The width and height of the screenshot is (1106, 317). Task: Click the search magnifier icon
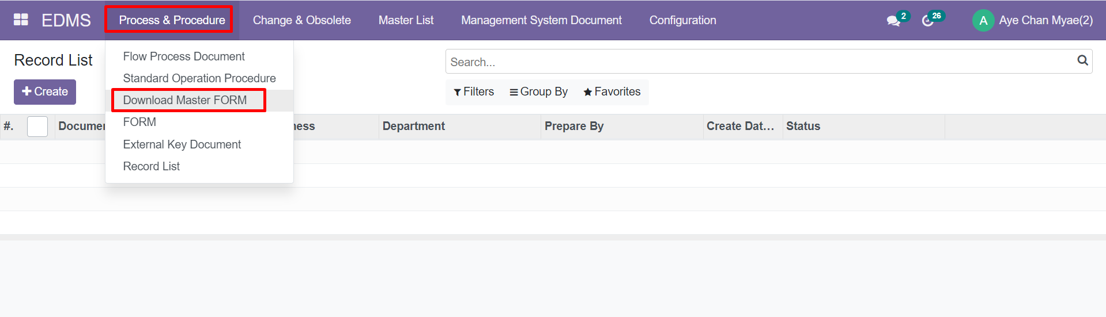click(1082, 60)
